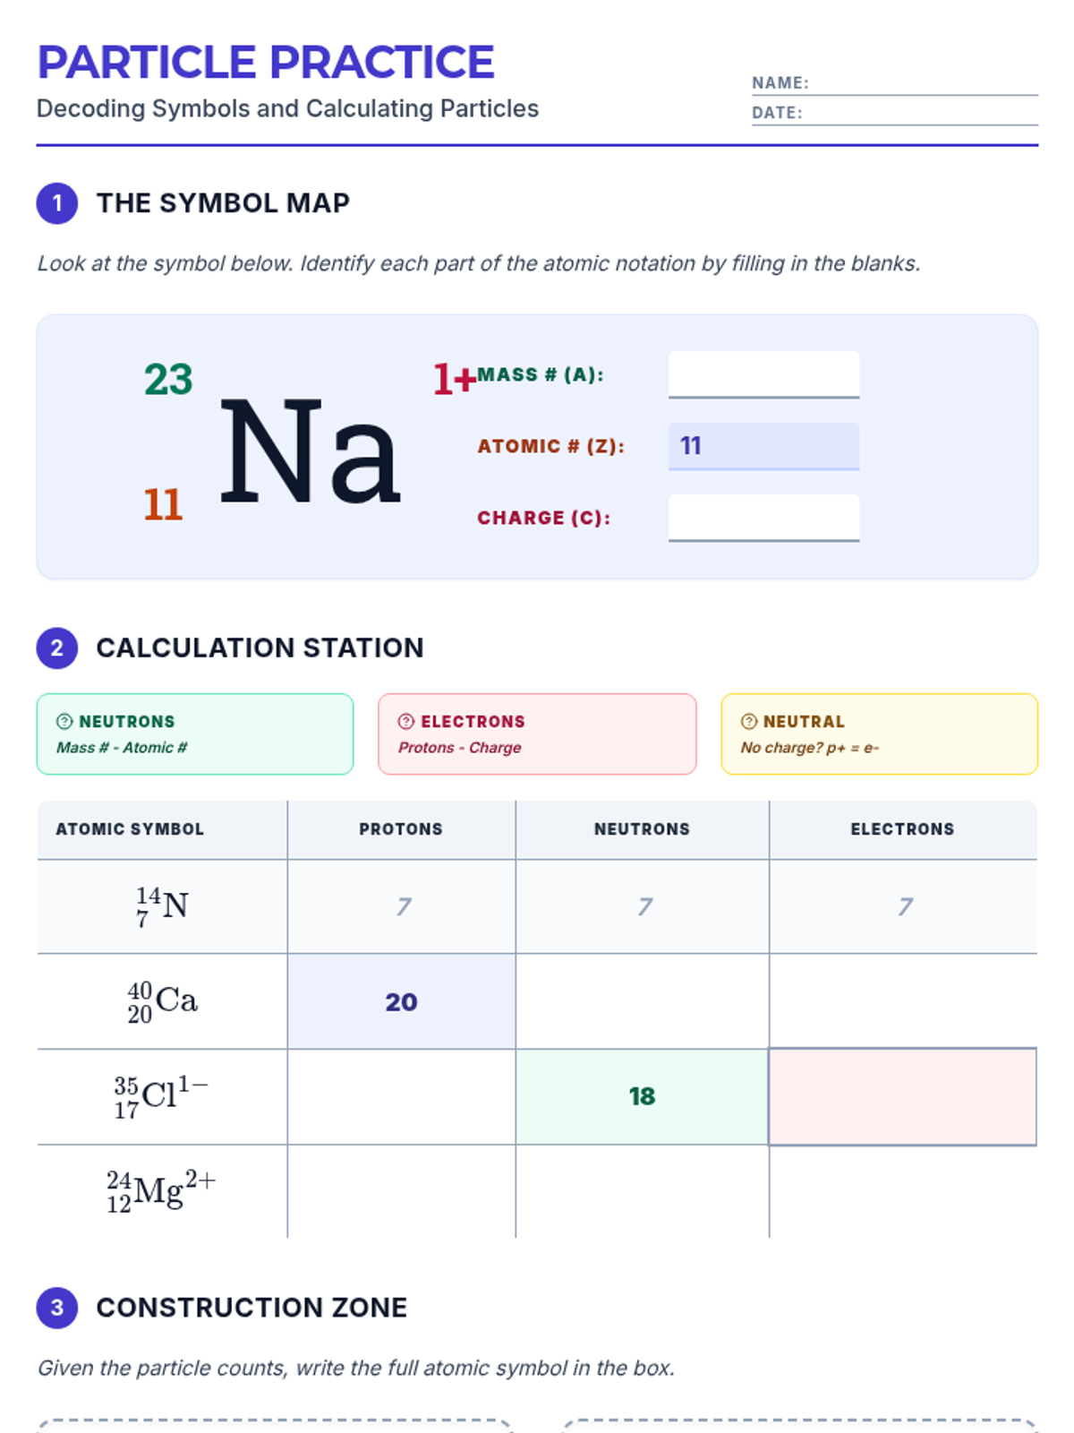
Task: Click the section 2 number badge
Action: (57, 648)
